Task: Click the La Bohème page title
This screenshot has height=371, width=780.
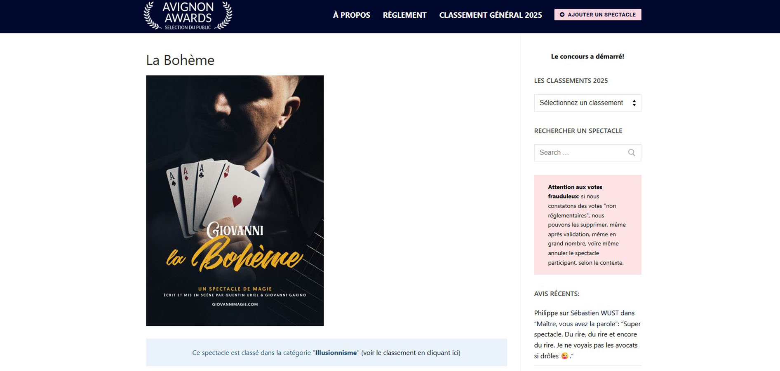Action: coord(180,60)
